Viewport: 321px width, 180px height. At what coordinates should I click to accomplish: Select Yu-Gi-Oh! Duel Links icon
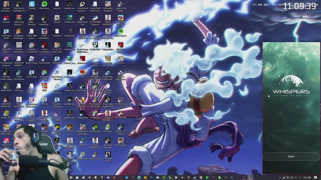[x=57, y=47]
